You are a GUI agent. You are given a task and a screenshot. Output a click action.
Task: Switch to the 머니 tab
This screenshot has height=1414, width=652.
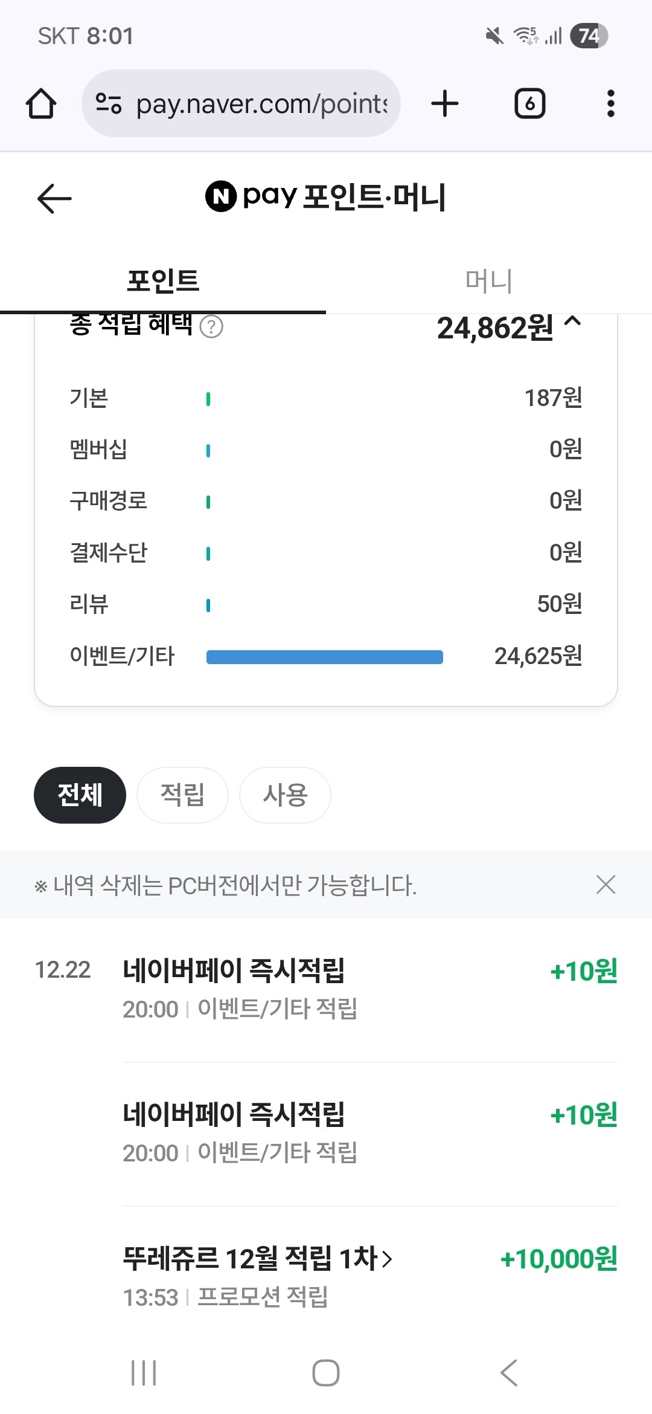(x=489, y=281)
